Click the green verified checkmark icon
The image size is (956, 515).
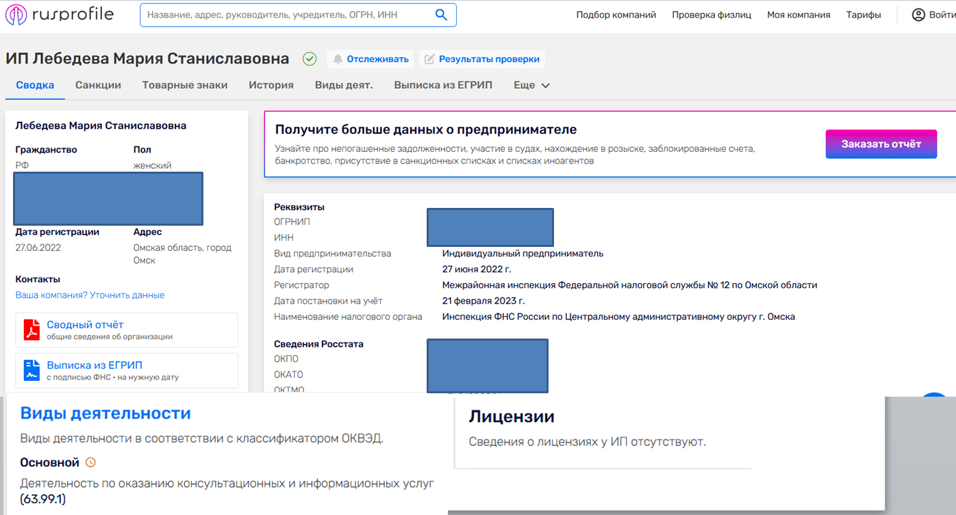tap(310, 59)
